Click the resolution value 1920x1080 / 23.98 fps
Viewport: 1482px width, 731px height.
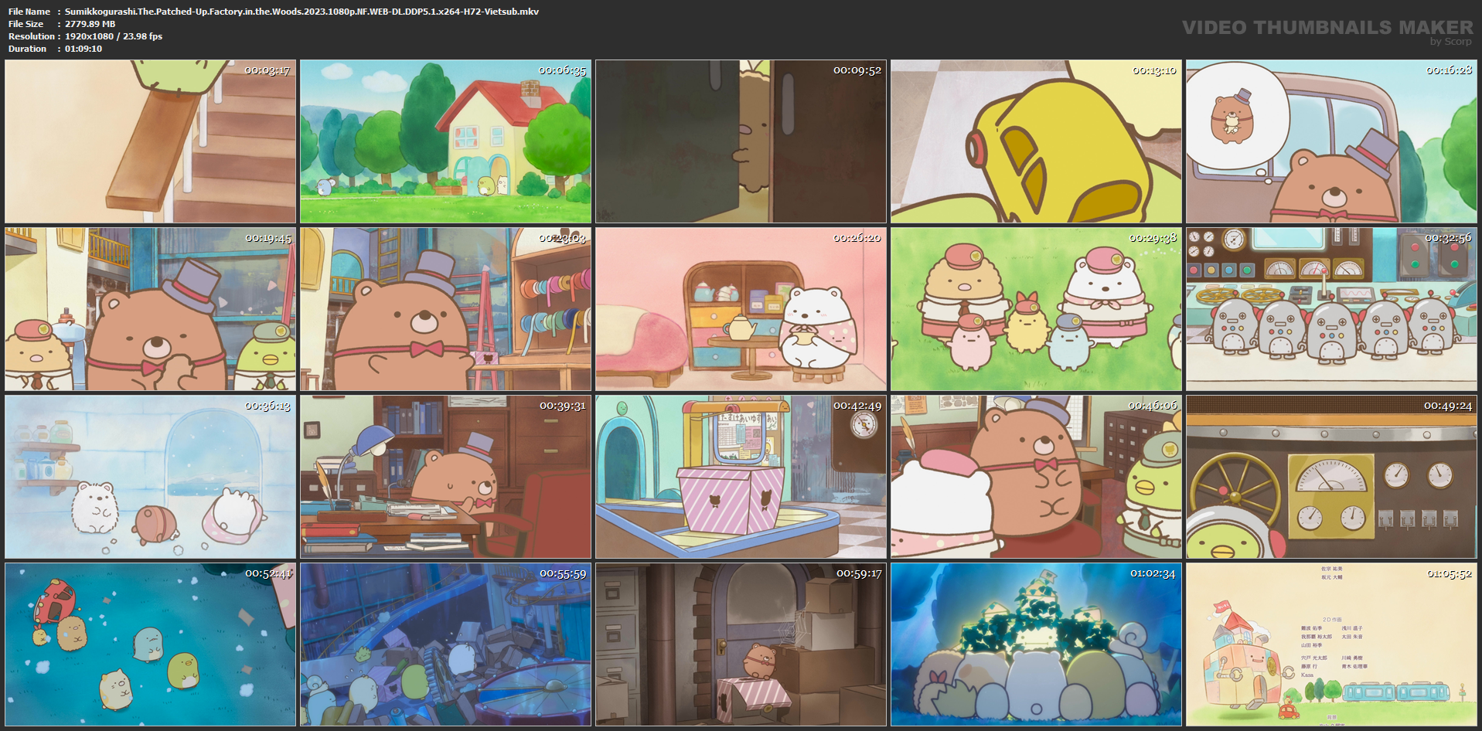[x=114, y=36]
